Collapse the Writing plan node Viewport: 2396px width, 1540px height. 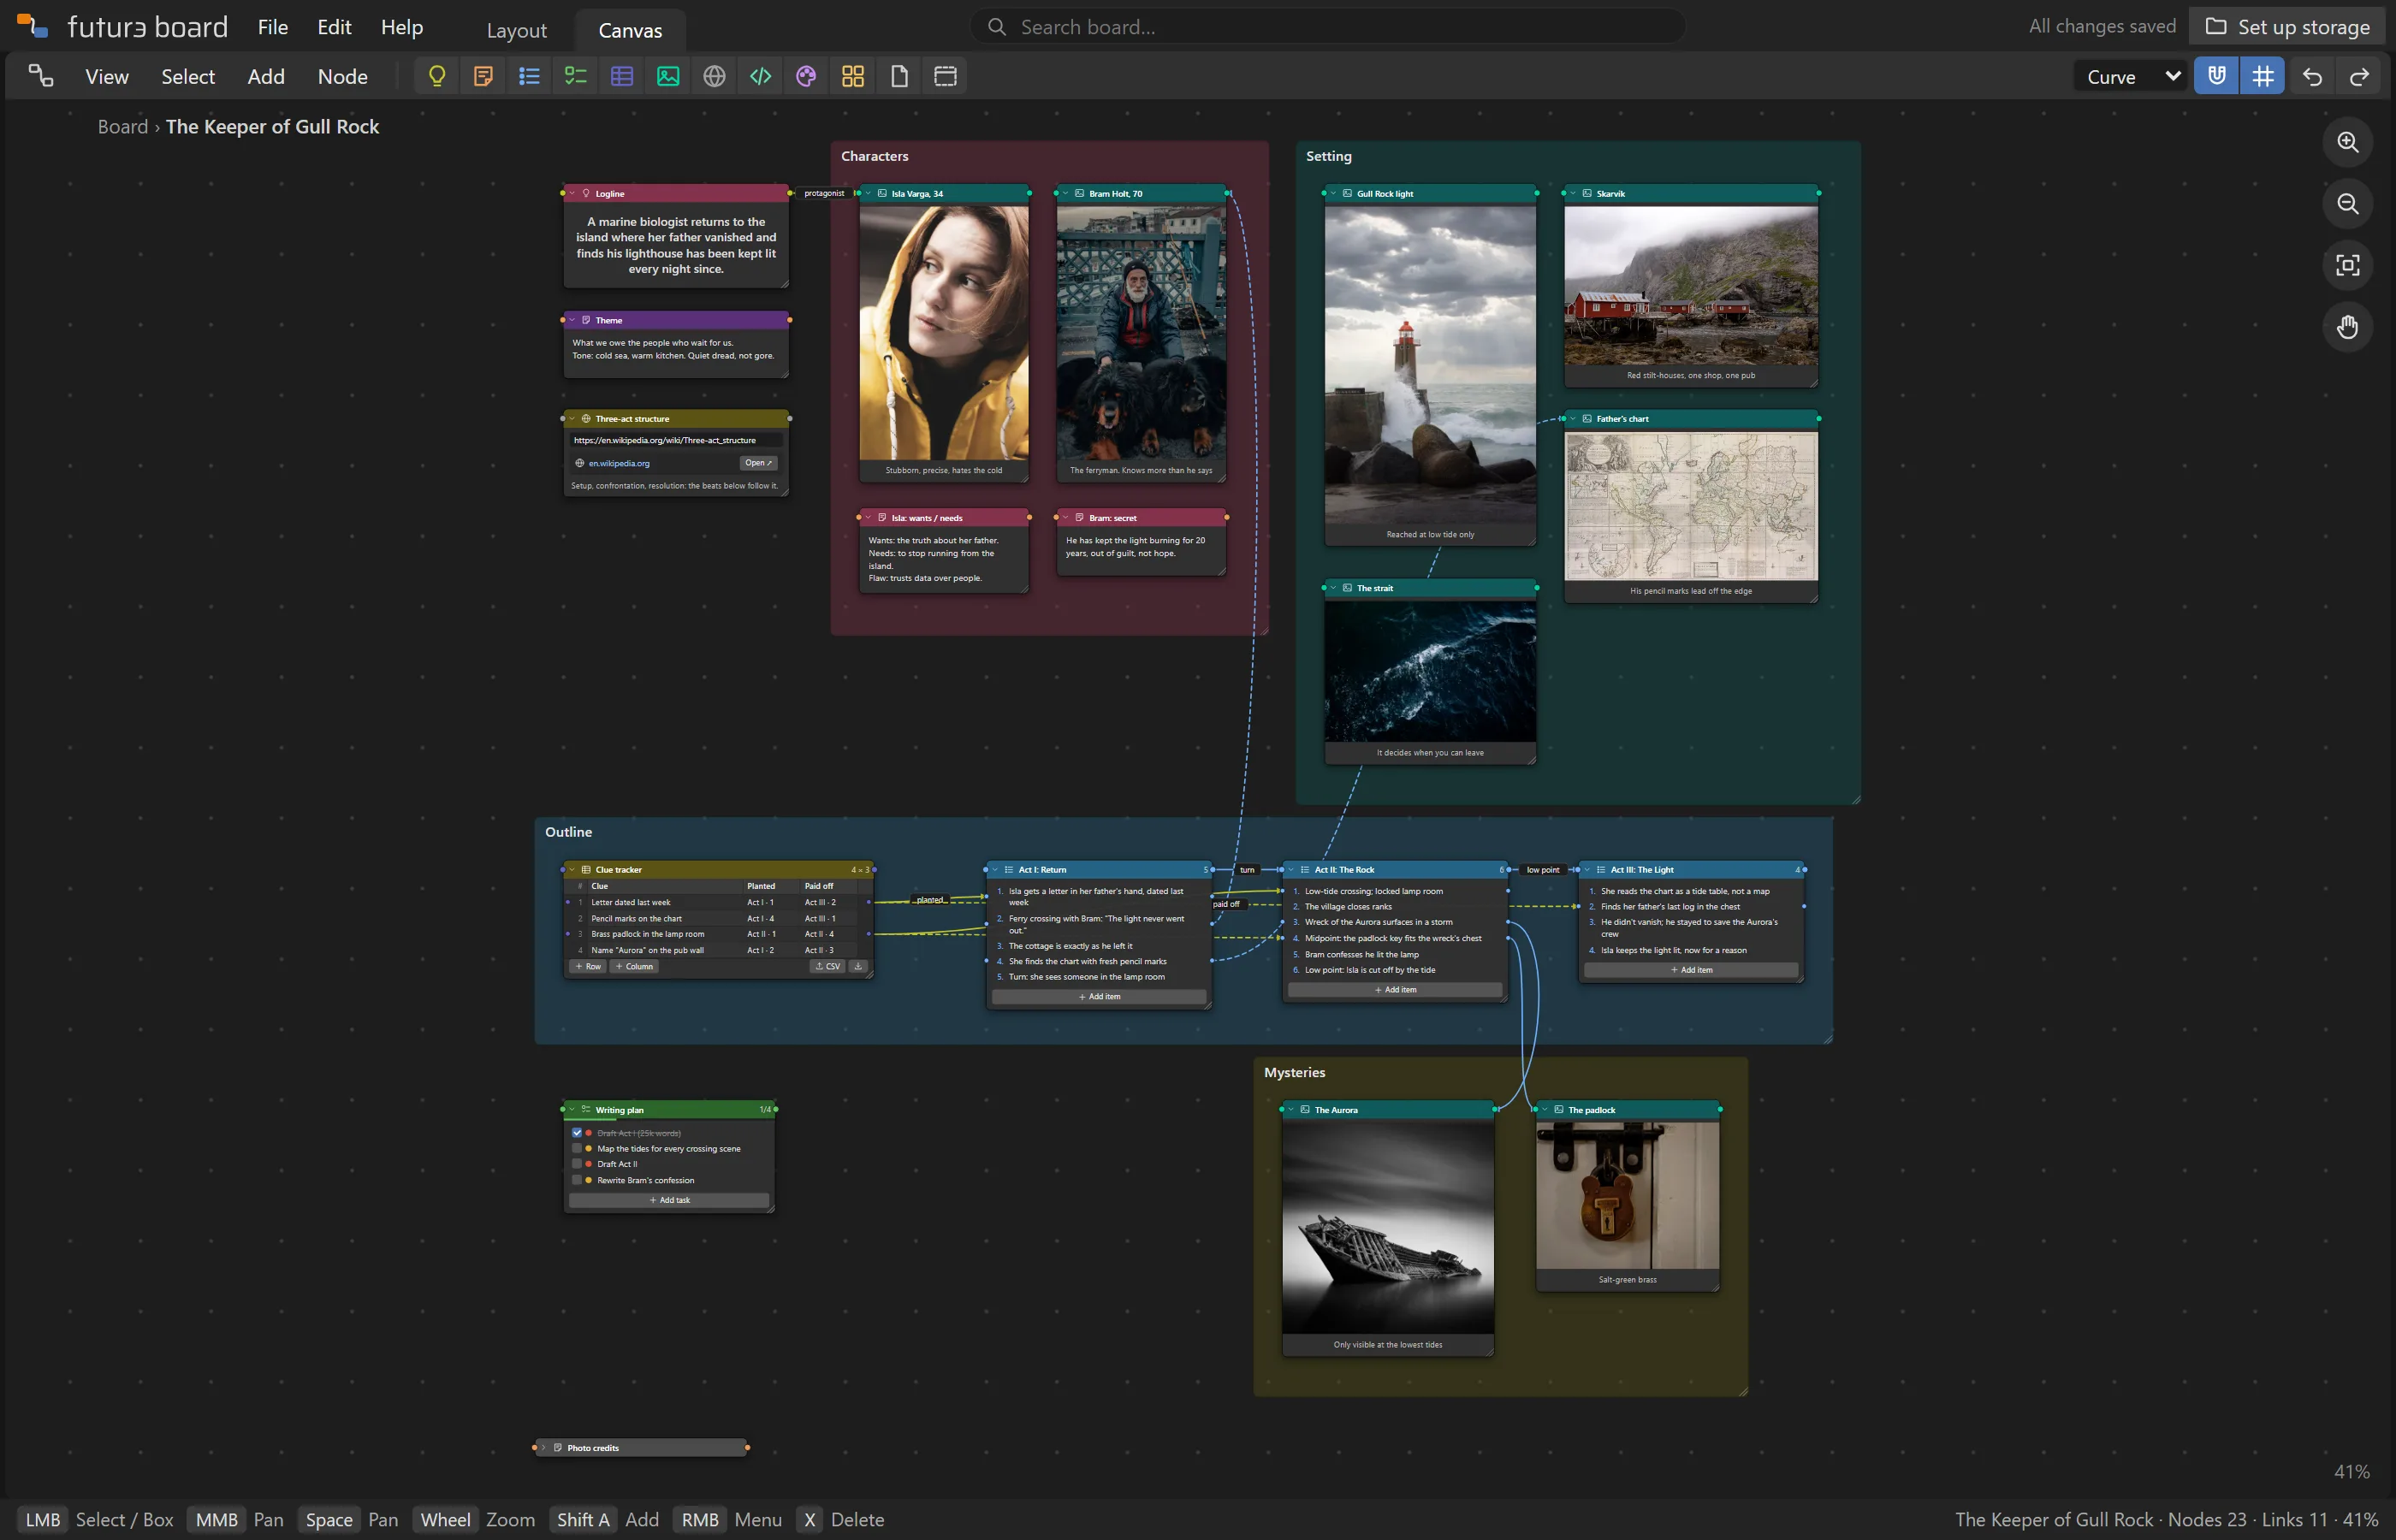pyautogui.click(x=572, y=1110)
